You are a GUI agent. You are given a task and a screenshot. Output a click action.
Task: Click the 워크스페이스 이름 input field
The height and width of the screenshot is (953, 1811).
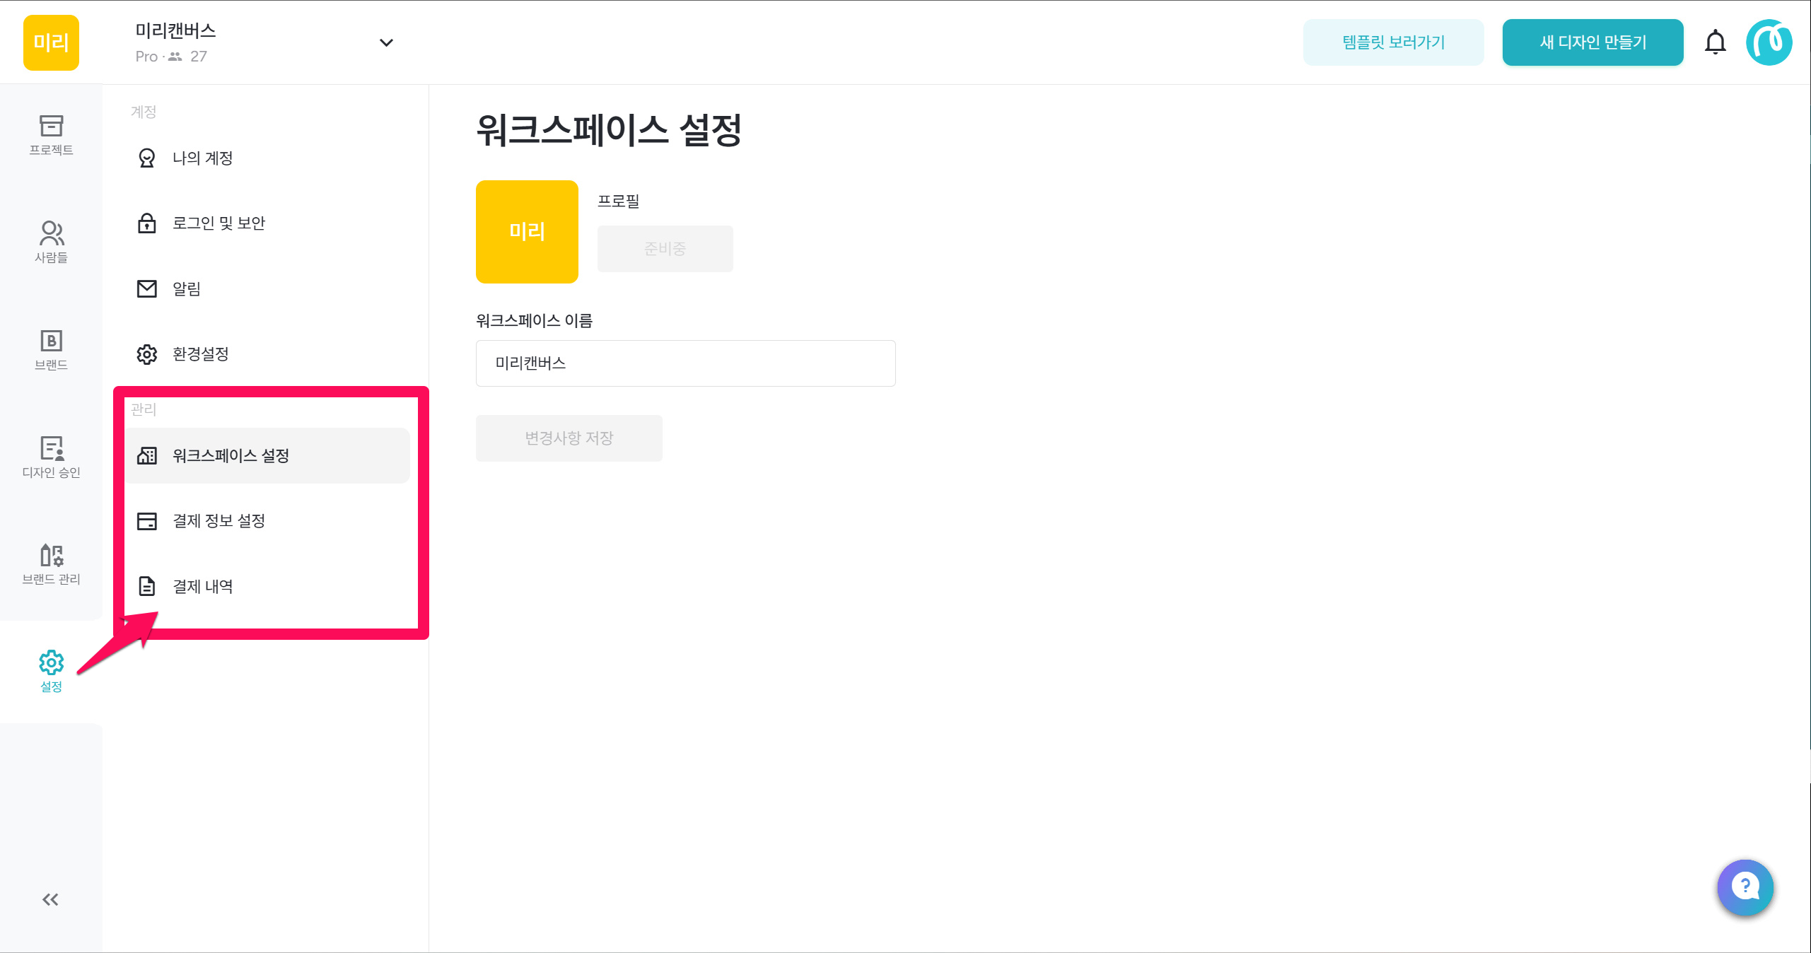(x=685, y=363)
